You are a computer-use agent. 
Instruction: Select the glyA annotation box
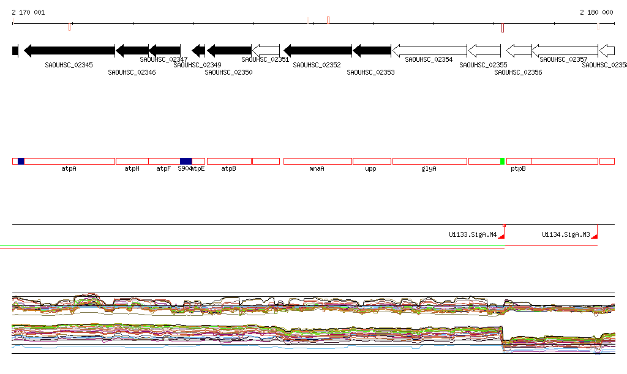[430, 161]
